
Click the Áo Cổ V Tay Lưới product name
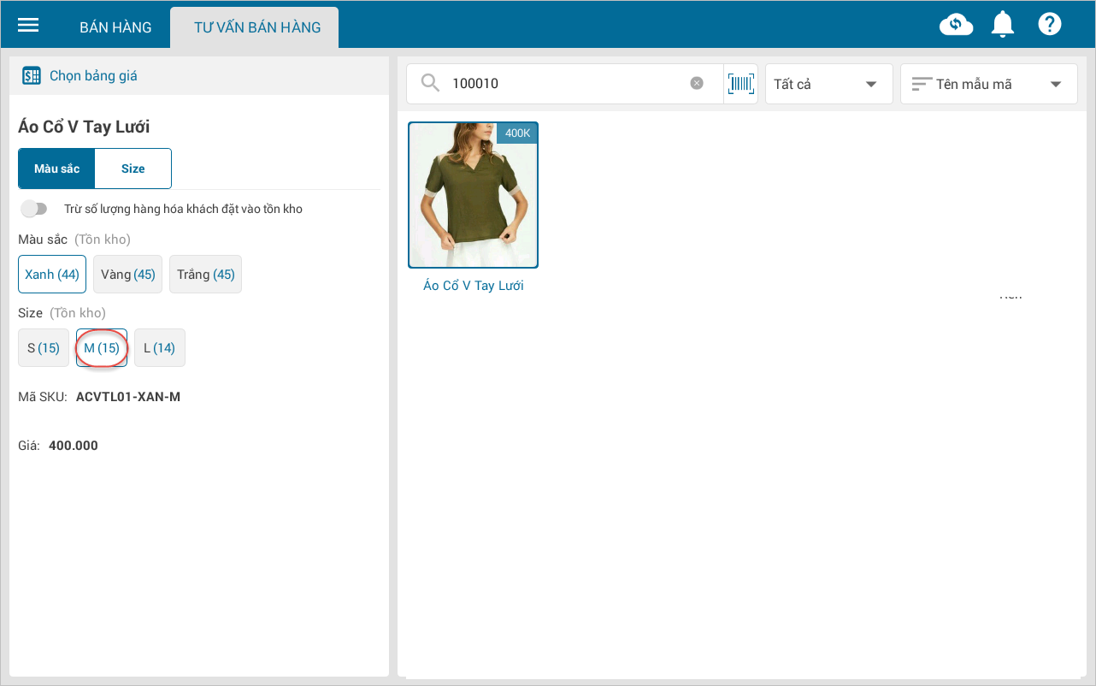click(x=474, y=286)
